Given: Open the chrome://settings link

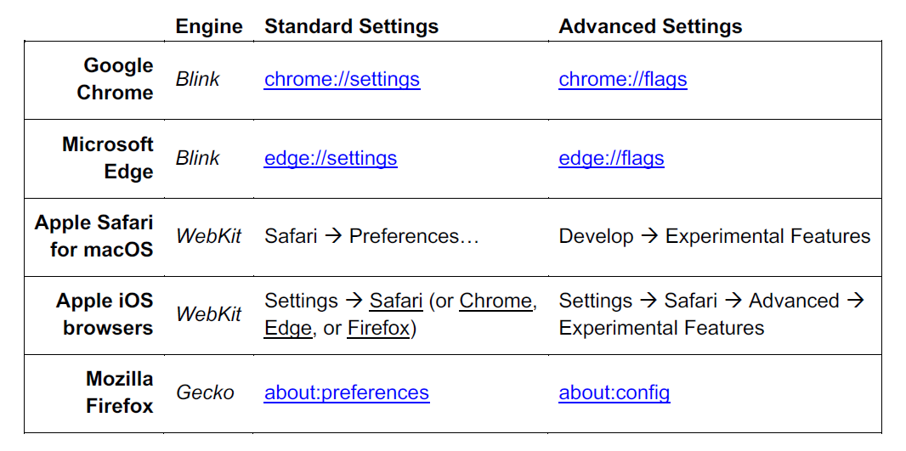Looking at the screenshot, I should tap(342, 80).
